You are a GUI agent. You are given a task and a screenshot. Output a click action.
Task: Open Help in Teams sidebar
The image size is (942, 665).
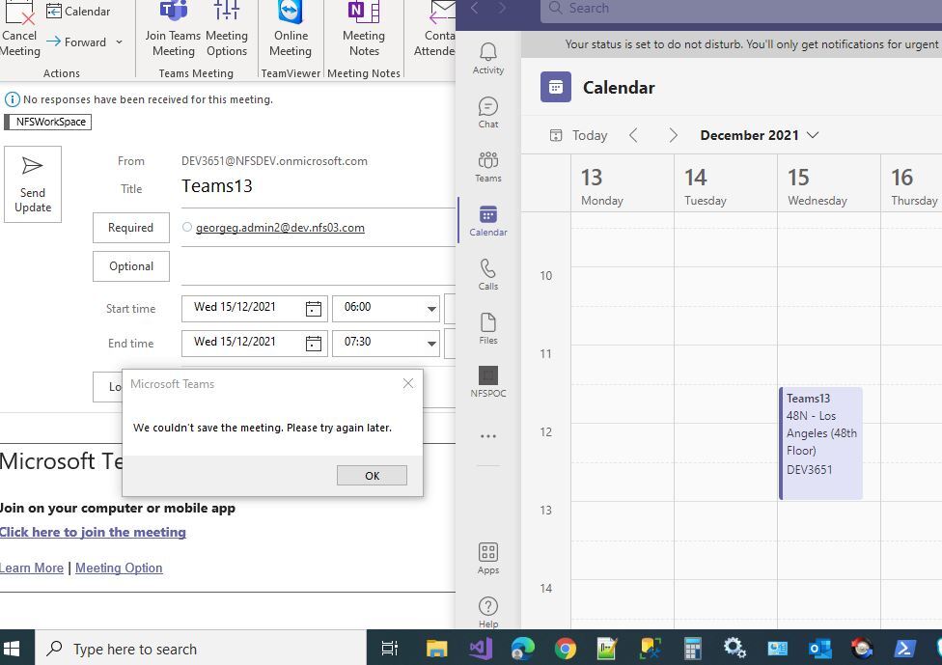[487, 613]
